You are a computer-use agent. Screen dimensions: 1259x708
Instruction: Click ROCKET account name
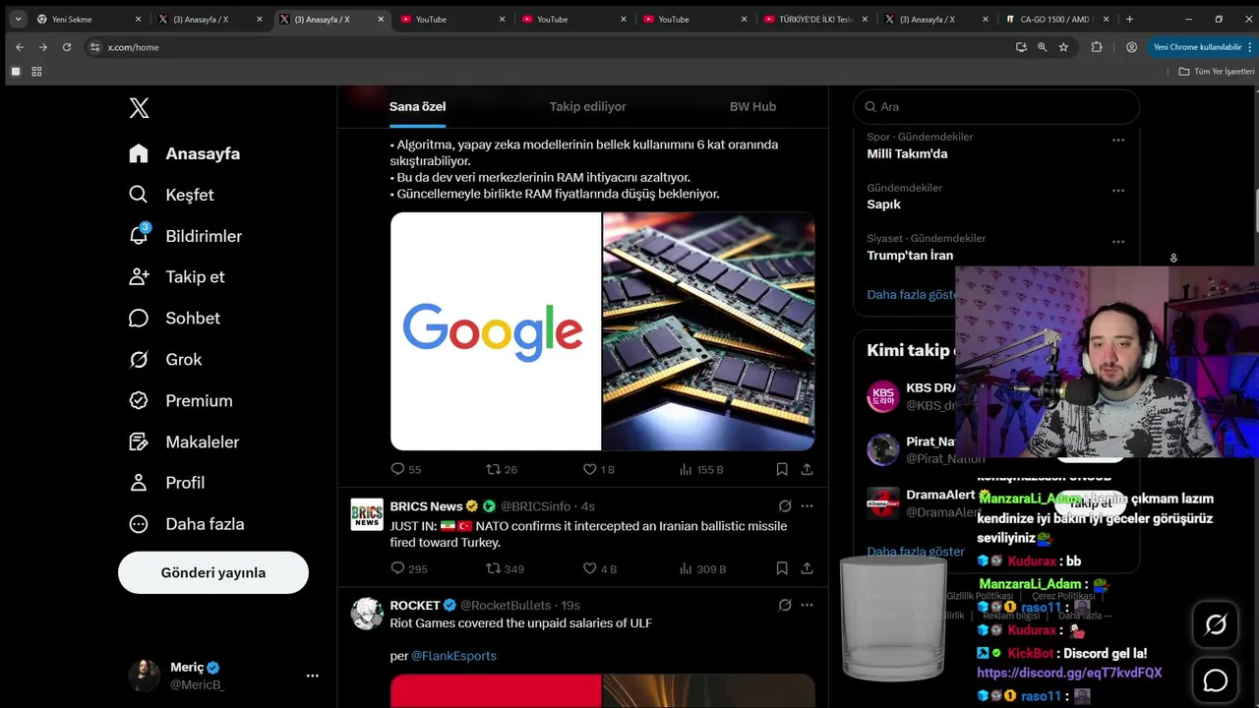pos(415,605)
